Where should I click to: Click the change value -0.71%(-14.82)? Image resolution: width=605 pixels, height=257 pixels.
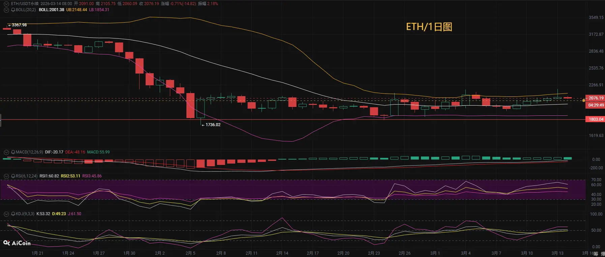click(183, 4)
